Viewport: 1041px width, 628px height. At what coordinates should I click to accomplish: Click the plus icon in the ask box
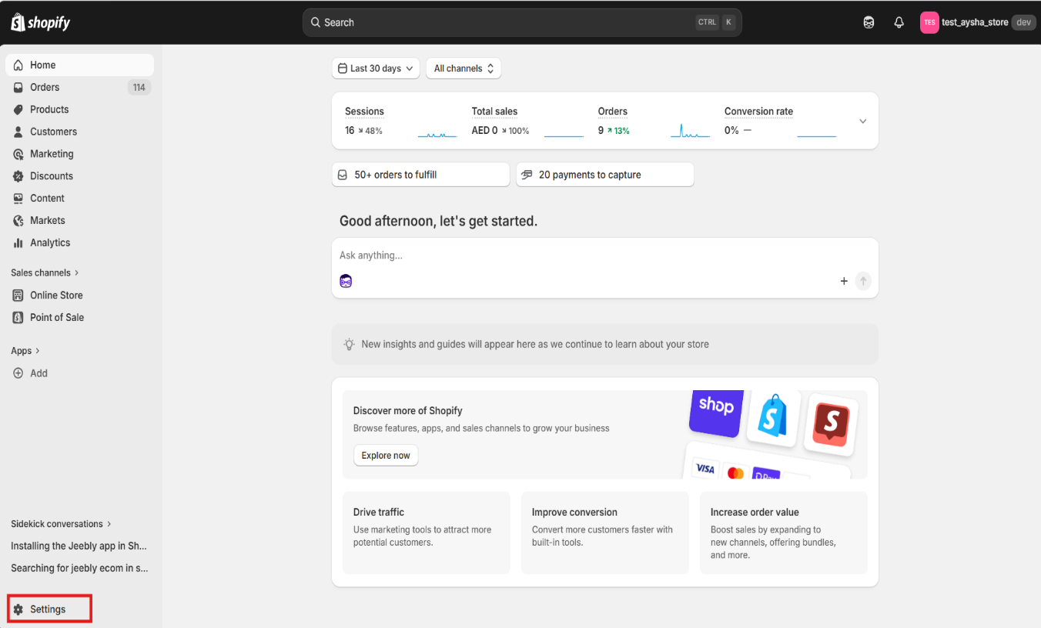tap(844, 282)
